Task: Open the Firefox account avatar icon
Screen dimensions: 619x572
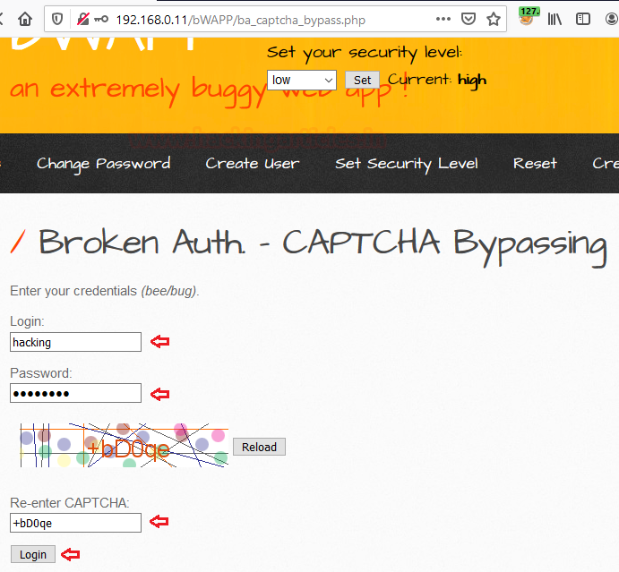Action: point(612,19)
